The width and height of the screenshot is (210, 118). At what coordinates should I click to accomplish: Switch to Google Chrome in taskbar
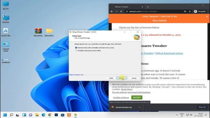[x=50, y=115]
